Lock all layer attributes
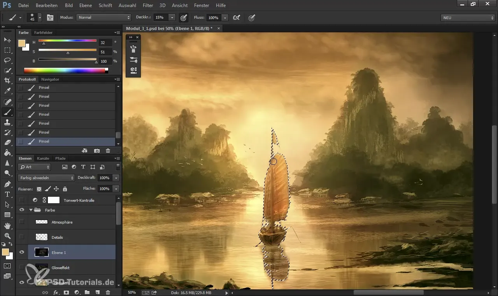Screen dimensions: 498x296 [x=65, y=189]
